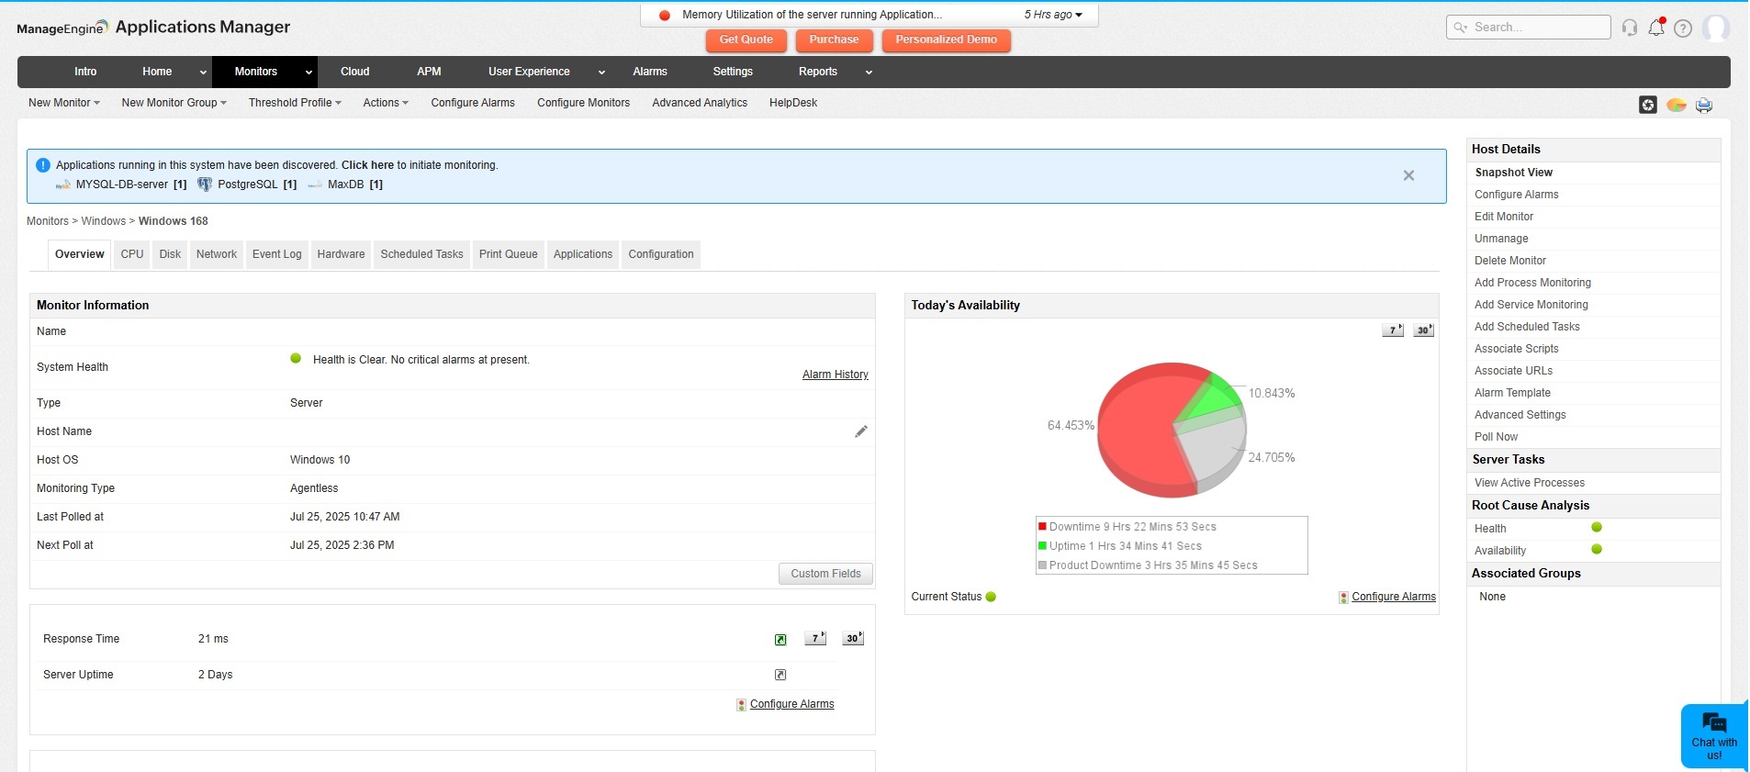
Task: Open the Actions dropdown
Action: (x=386, y=103)
